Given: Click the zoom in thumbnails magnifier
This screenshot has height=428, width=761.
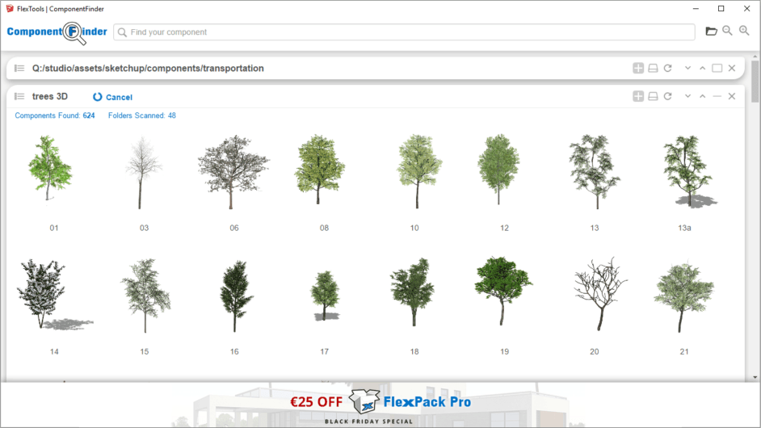Looking at the screenshot, I should click(x=744, y=31).
